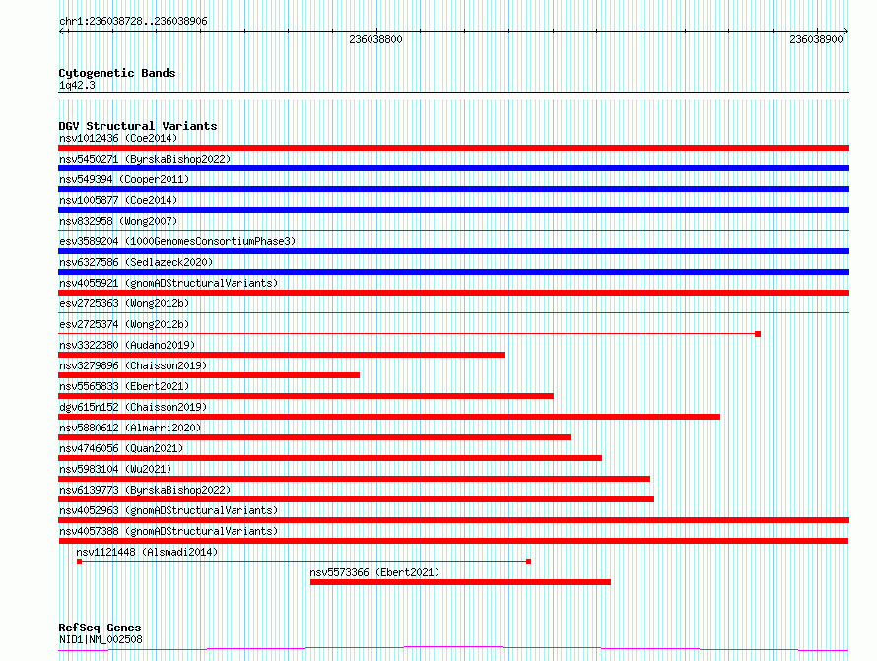Viewport: 877px width, 661px height.
Task: Click the blue bar under nsv5450271
Action: 453,168
